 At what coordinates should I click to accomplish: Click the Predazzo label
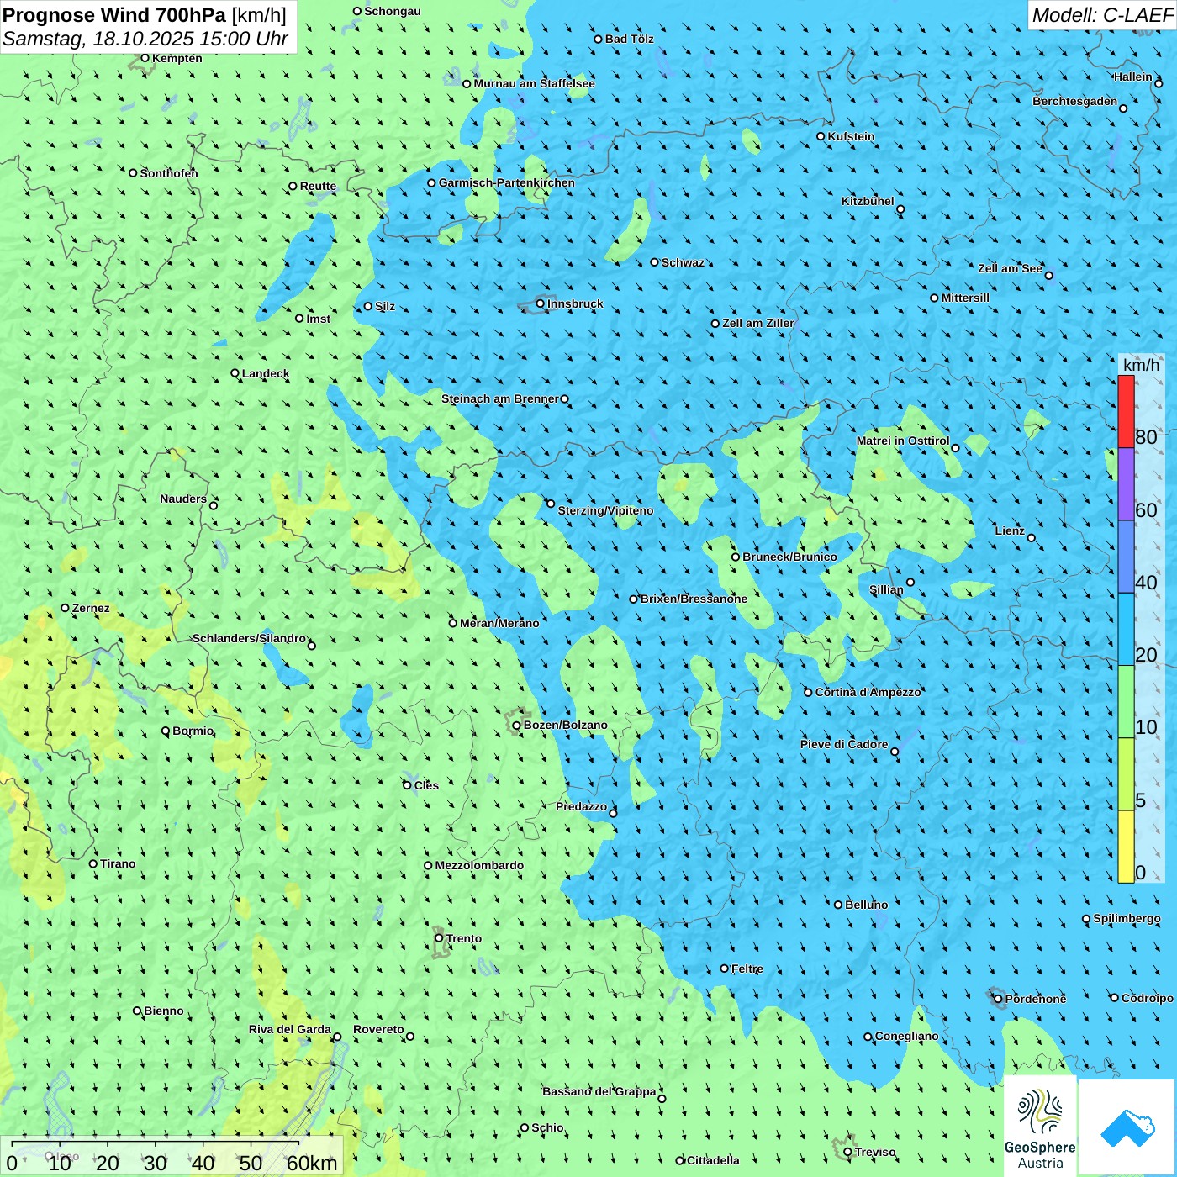581,806
